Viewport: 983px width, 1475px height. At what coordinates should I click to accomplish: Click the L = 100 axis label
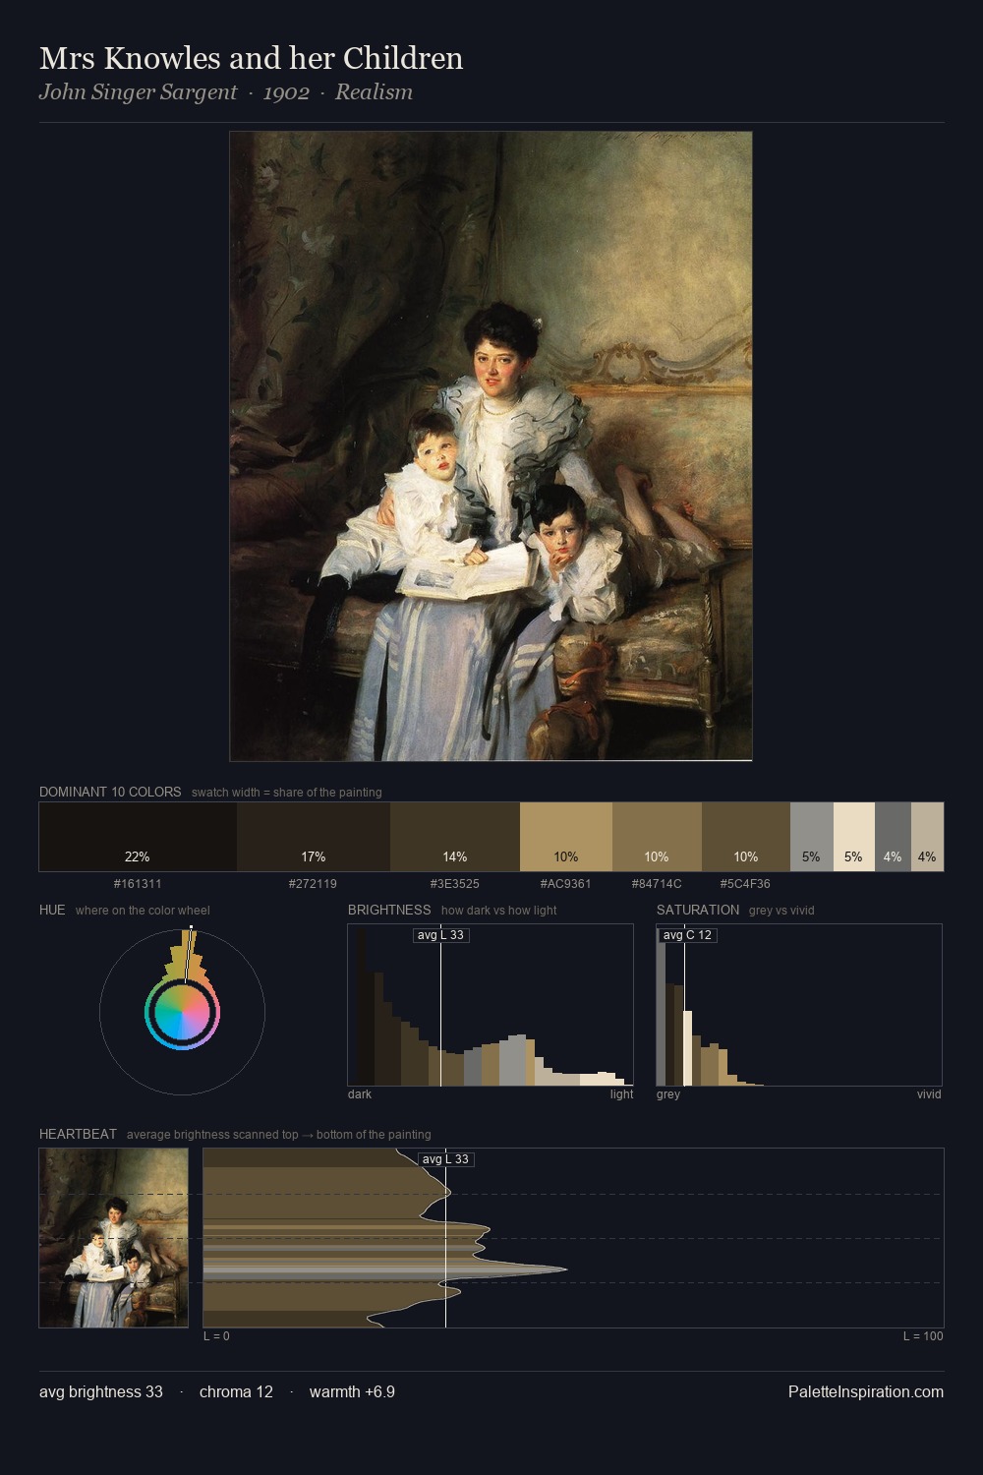coord(923,1336)
